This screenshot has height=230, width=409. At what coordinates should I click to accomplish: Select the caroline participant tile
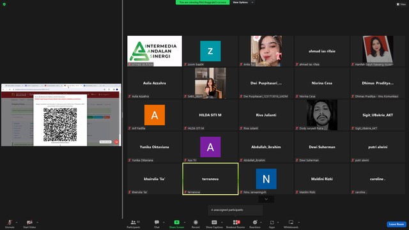click(x=378, y=179)
